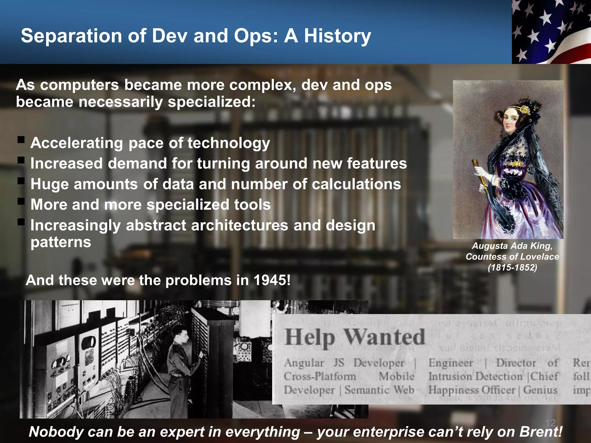
Task: Click the 'Increased demand for turning around' bullet
Action: [x=218, y=164]
